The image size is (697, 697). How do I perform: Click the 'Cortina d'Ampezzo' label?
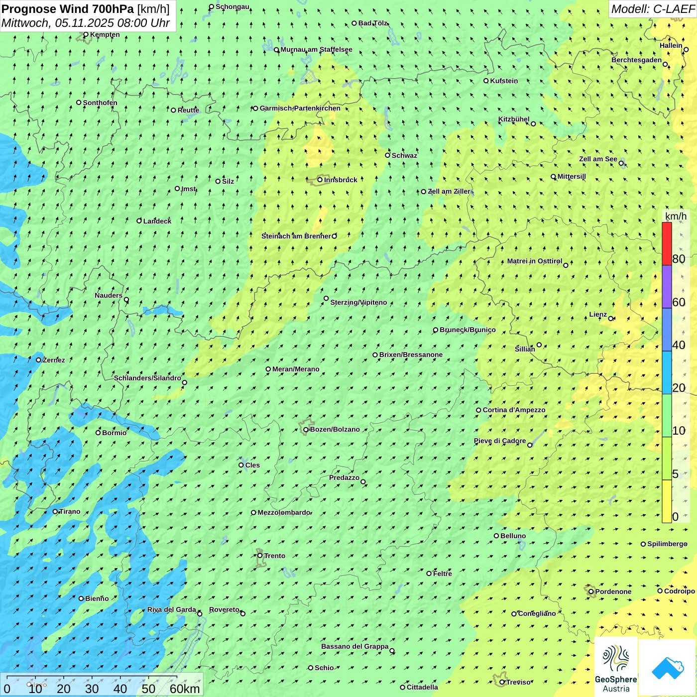[514, 410]
